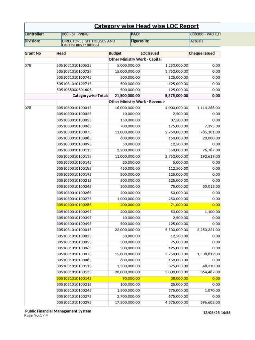Select highlighted head code 3051030010100285
255x340 pixels.
coord(74,205)
